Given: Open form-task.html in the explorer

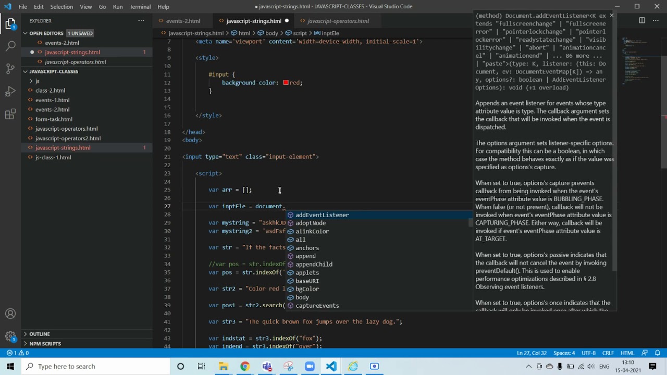Looking at the screenshot, I should pyautogui.click(x=54, y=119).
